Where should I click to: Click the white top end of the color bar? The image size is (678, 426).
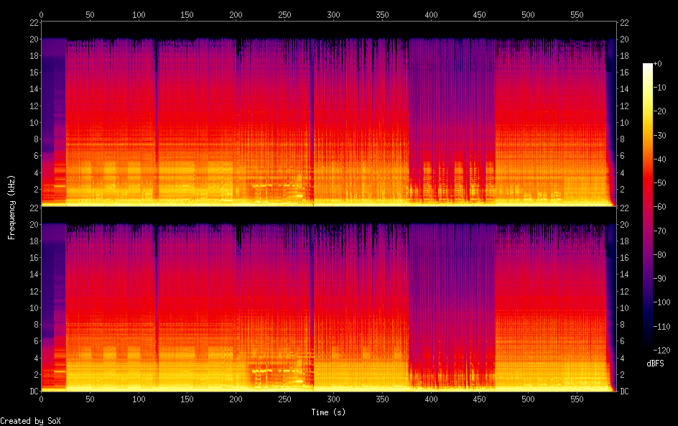coord(648,67)
